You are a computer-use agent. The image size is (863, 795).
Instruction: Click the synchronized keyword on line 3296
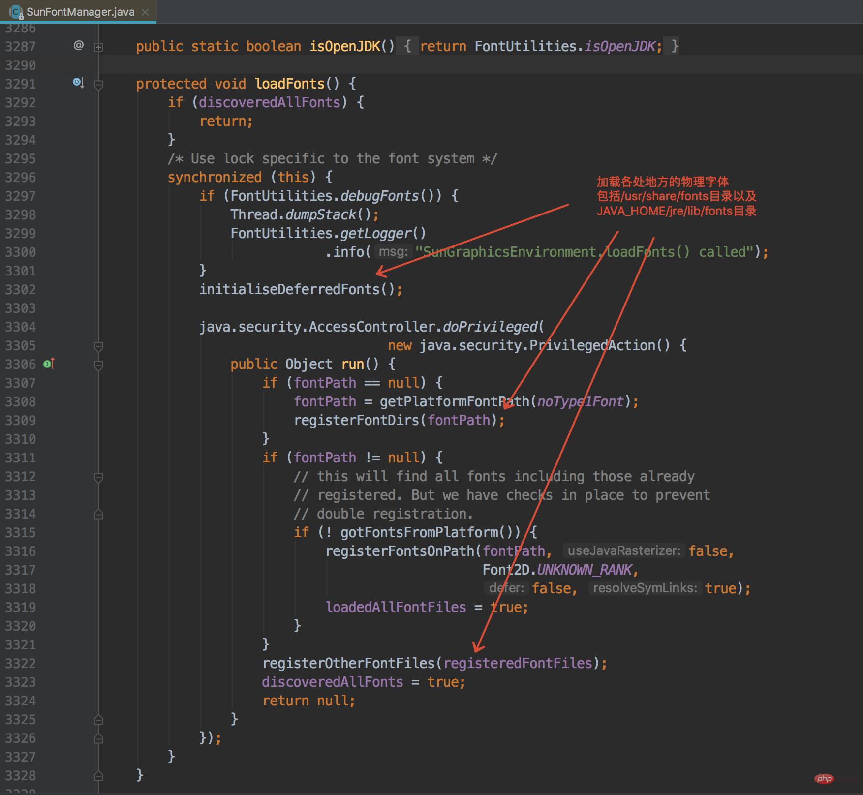click(215, 177)
